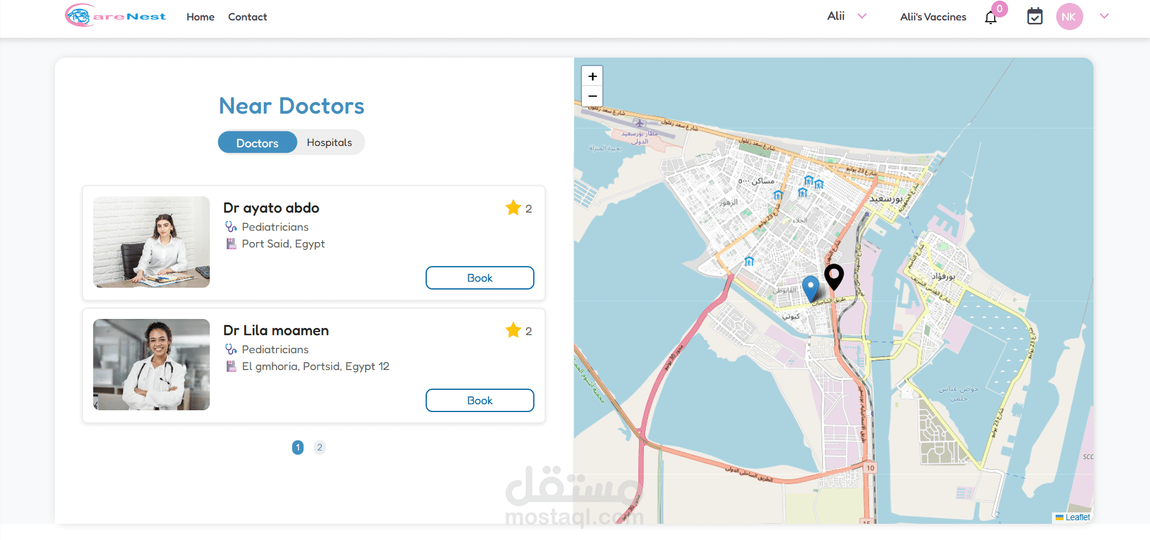Click location icon beside Port Said, Egypt
Viewport: 1150px width, 540px height.
(x=231, y=243)
